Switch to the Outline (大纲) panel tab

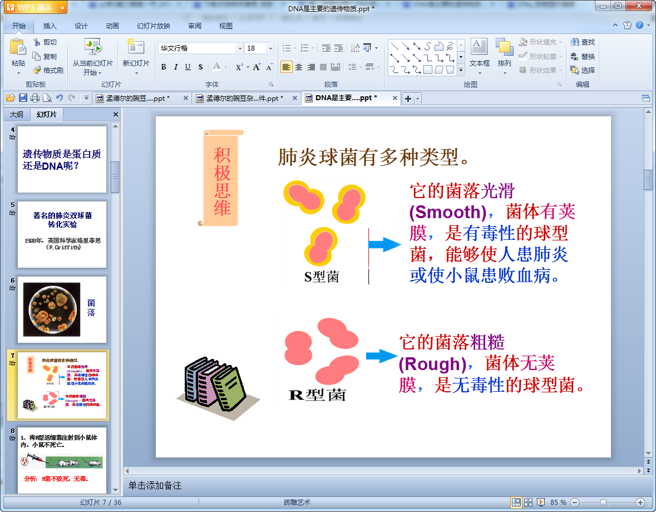pyautogui.click(x=17, y=114)
